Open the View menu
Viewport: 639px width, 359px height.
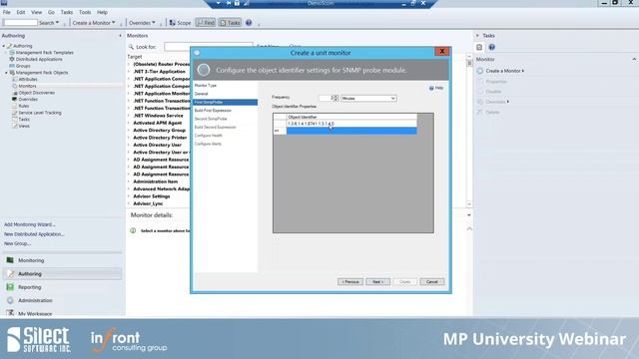click(x=37, y=12)
